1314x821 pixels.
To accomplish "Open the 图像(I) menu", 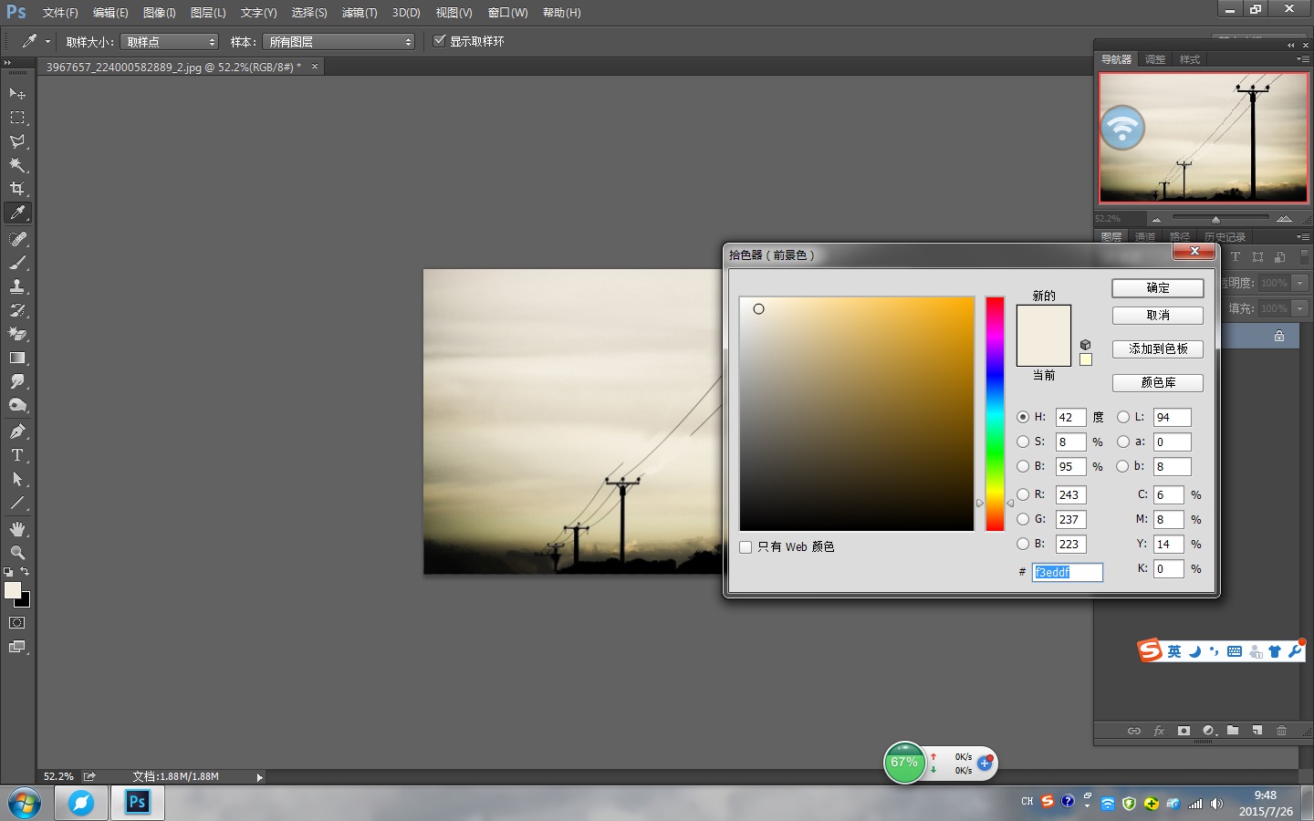I will click(x=159, y=13).
